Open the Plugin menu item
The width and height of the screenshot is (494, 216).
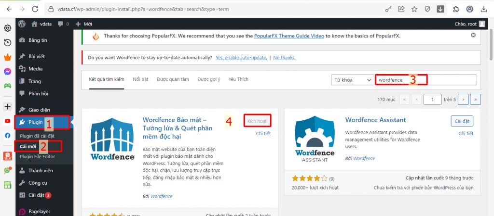[44, 123]
